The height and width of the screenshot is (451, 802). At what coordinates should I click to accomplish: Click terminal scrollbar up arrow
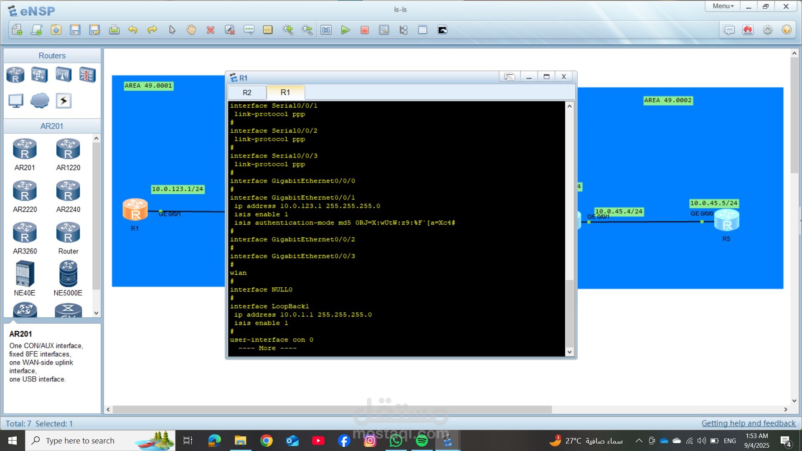(569, 106)
